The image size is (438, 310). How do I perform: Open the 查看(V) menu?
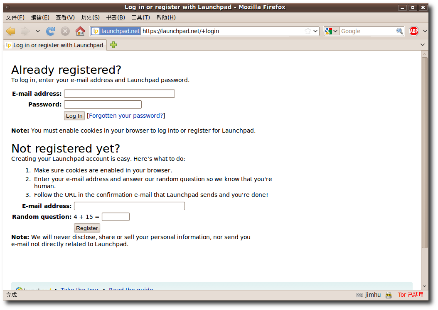coord(65,17)
